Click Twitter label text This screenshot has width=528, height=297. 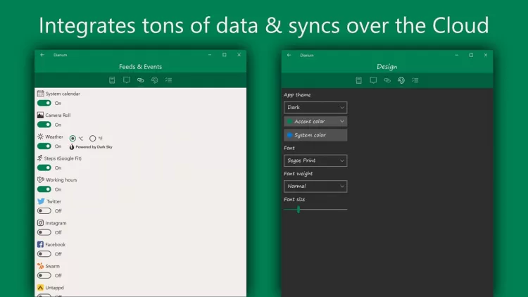pos(54,201)
